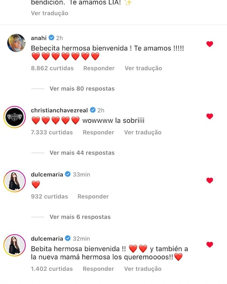View 1.402 curtidas on dulcemaria's comment
This screenshot has width=227, height=284.
(x=52, y=269)
